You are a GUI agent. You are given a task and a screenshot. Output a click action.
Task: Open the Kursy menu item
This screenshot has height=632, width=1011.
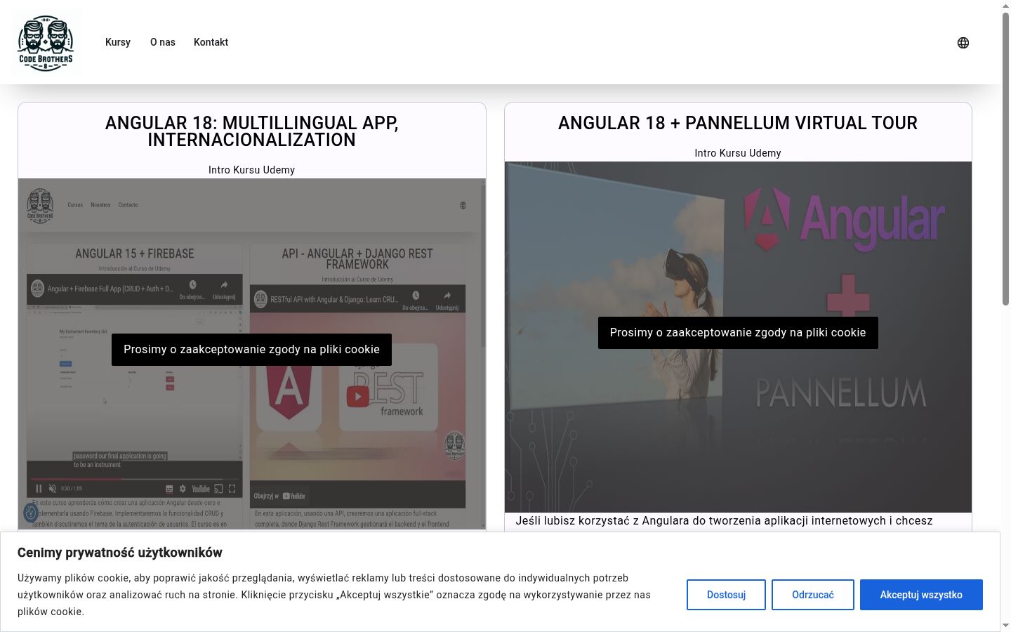click(118, 42)
